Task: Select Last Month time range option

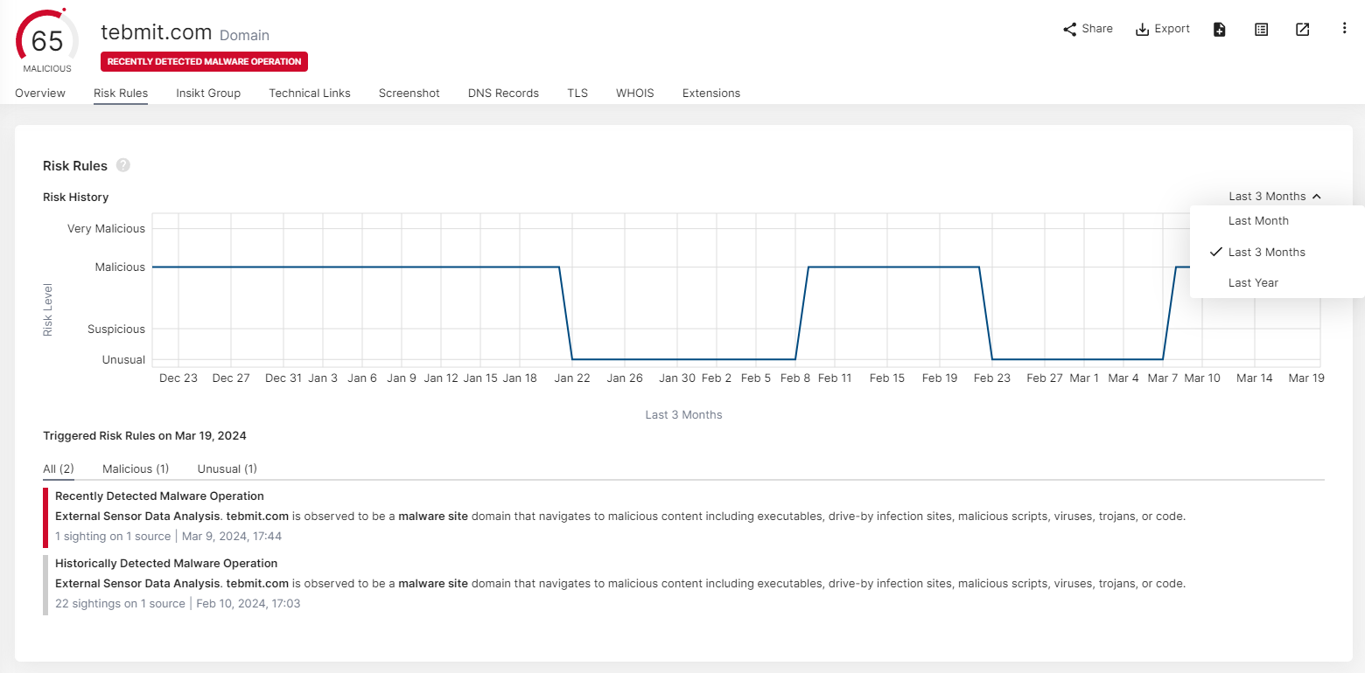Action: coord(1258,221)
